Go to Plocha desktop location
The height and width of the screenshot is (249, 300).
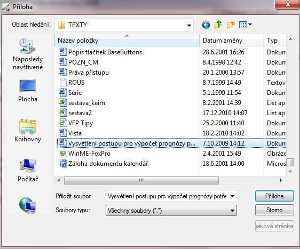[28, 91]
